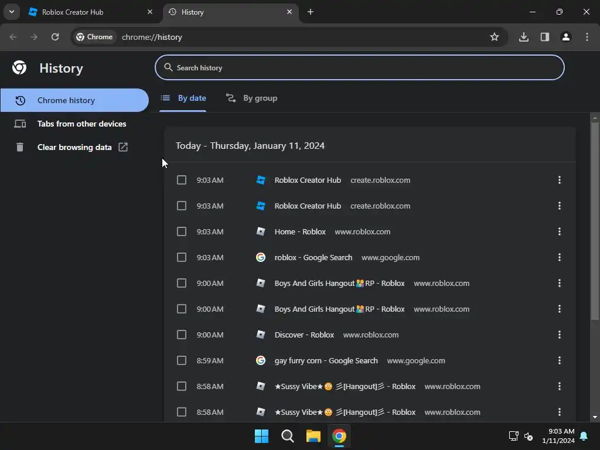Click the Google favicon on roblox search entry
This screenshot has height=450, width=600.
coord(261,258)
